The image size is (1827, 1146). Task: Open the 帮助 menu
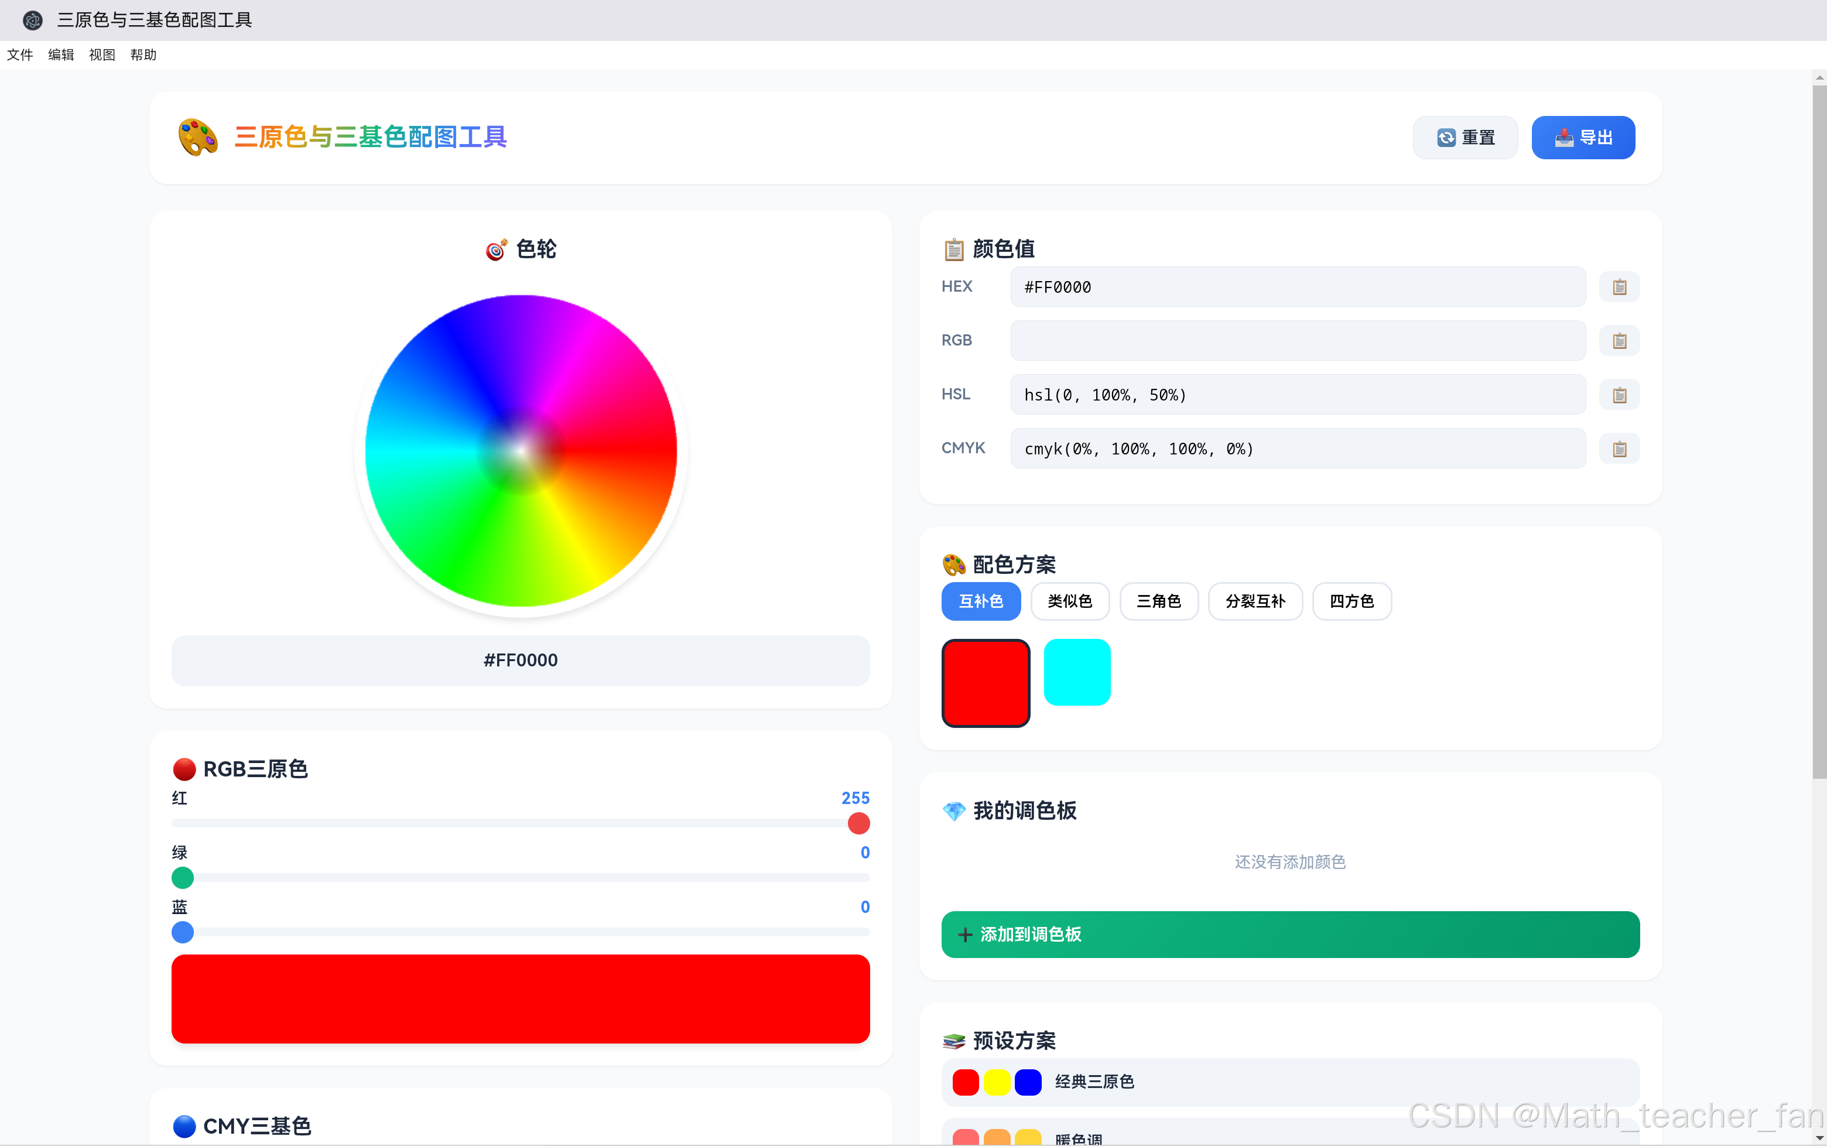143,54
